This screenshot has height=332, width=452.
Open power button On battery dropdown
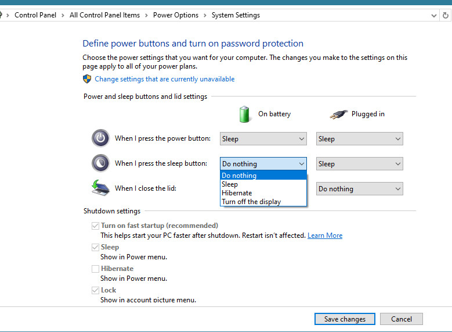coord(263,139)
